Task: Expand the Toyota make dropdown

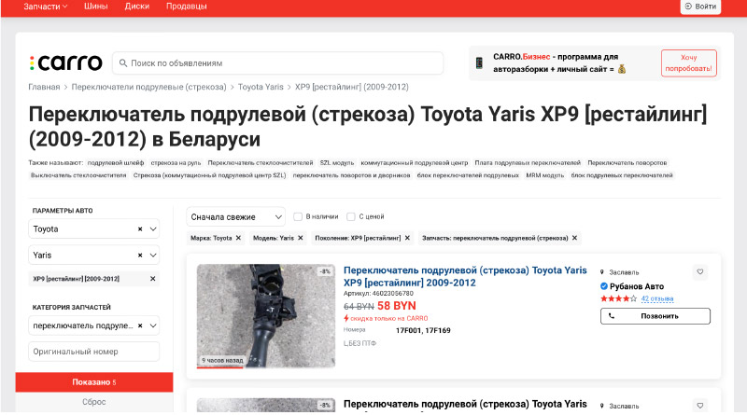Action: coord(153,228)
